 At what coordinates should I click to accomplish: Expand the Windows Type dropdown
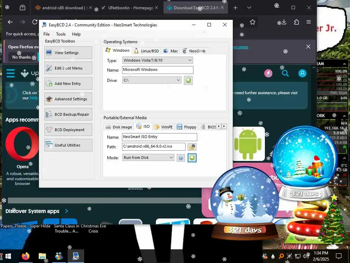(157, 60)
